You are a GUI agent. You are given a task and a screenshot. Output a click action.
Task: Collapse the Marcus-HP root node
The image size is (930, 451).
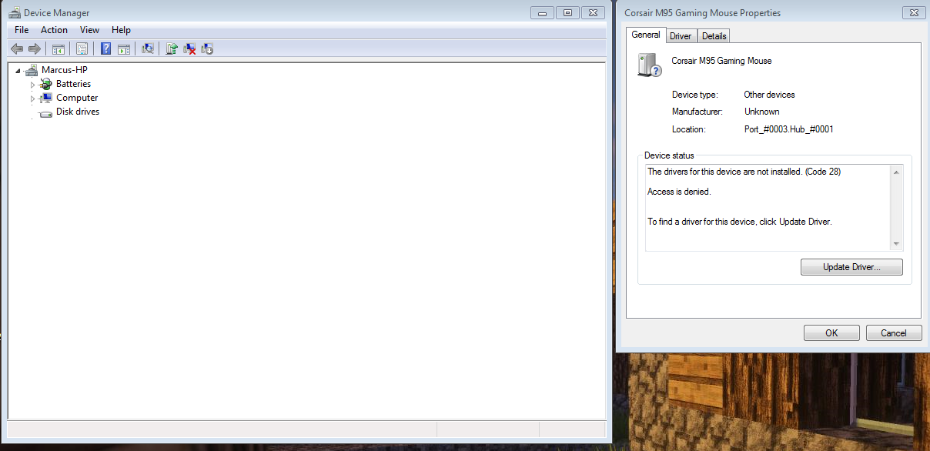pyautogui.click(x=18, y=71)
